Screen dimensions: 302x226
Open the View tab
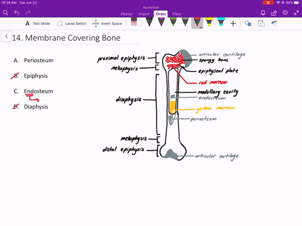click(176, 14)
